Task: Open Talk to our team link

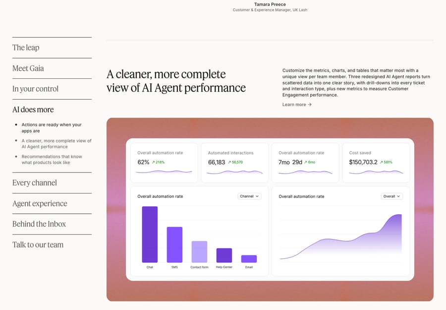Action: tap(38, 245)
